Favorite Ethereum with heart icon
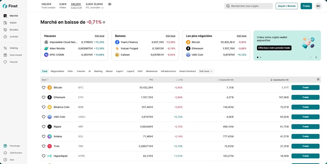 tap(43, 97)
